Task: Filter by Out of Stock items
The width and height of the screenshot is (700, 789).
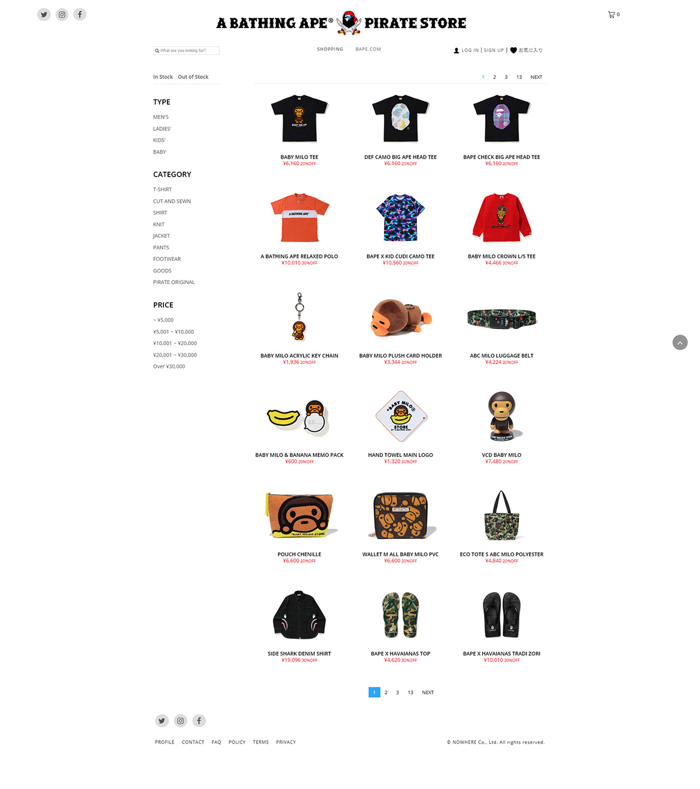Action: [x=193, y=77]
